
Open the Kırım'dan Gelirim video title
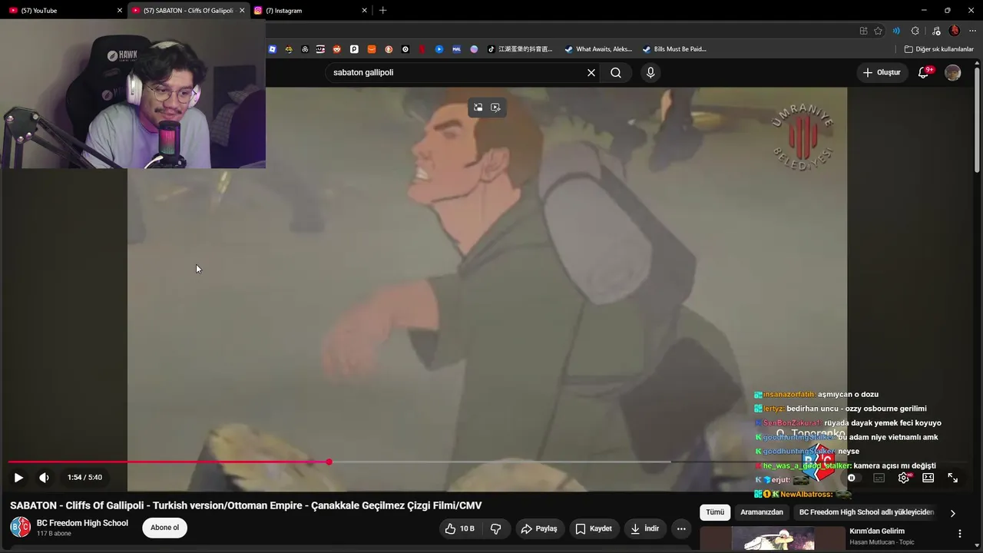click(x=877, y=531)
